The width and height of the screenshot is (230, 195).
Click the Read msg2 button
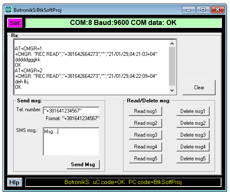[146, 123]
